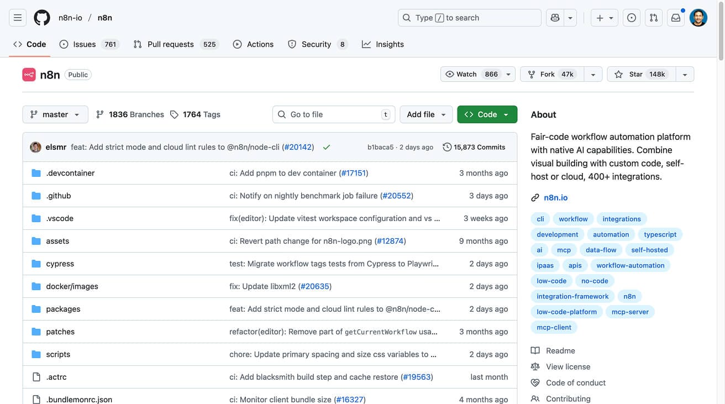Follow the n8n.io website link
725x404 pixels.
click(x=555, y=197)
